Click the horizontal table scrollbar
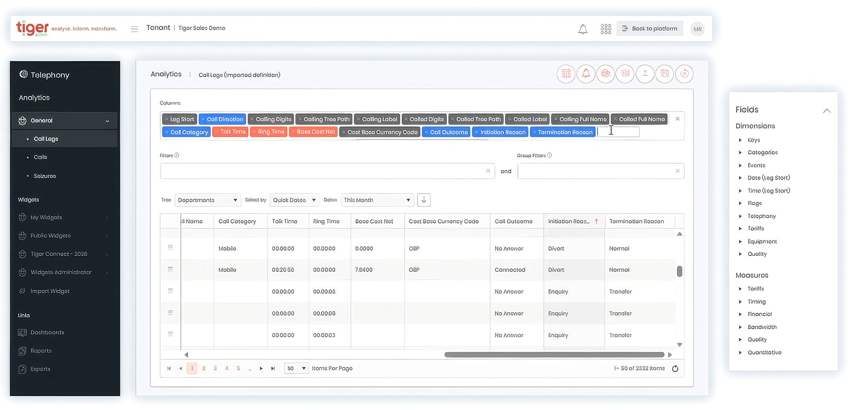 point(554,355)
